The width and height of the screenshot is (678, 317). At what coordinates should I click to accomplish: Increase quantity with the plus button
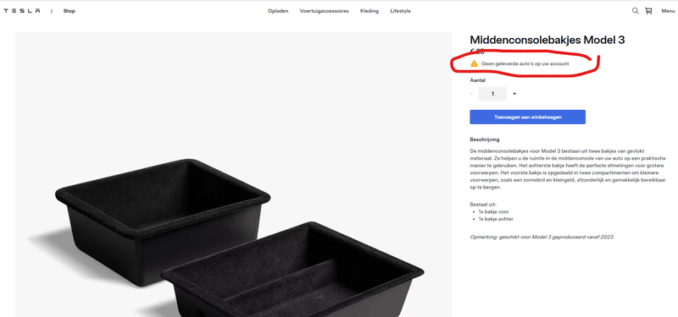click(514, 94)
